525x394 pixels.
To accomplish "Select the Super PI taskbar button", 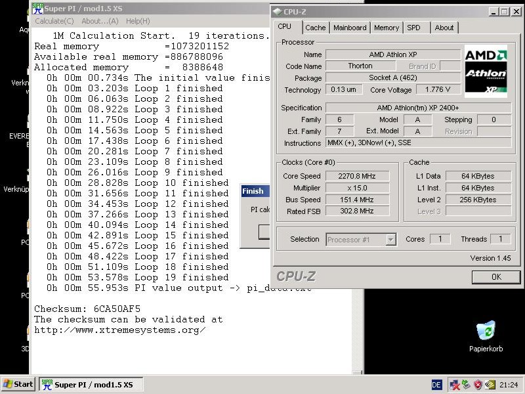I will (91, 384).
